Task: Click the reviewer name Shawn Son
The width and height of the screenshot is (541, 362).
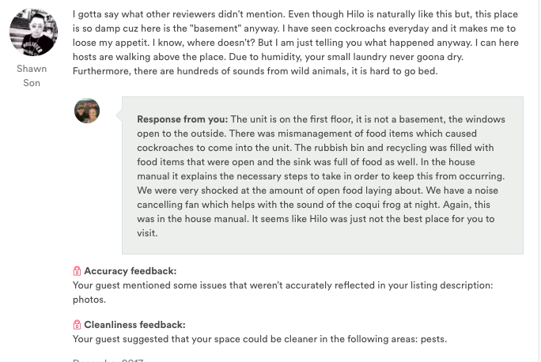Action: (32, 76)
